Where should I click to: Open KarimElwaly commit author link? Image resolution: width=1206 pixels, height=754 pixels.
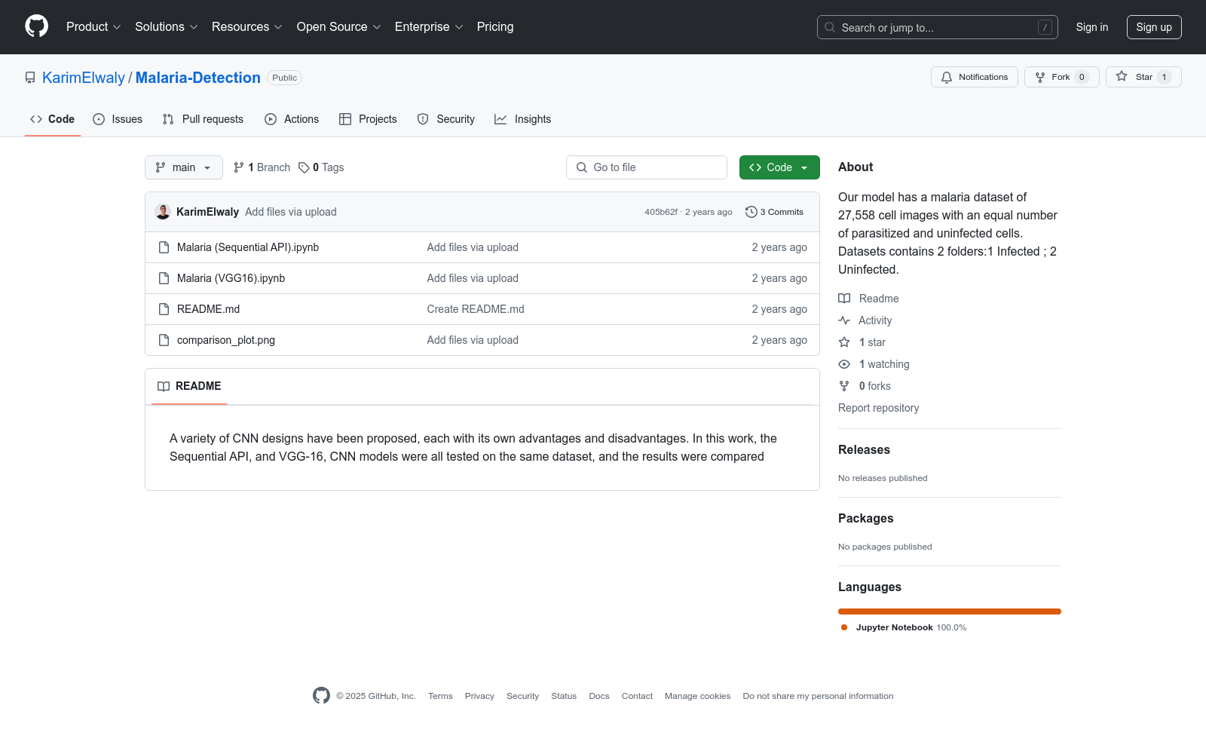click(x=207, y=212)
